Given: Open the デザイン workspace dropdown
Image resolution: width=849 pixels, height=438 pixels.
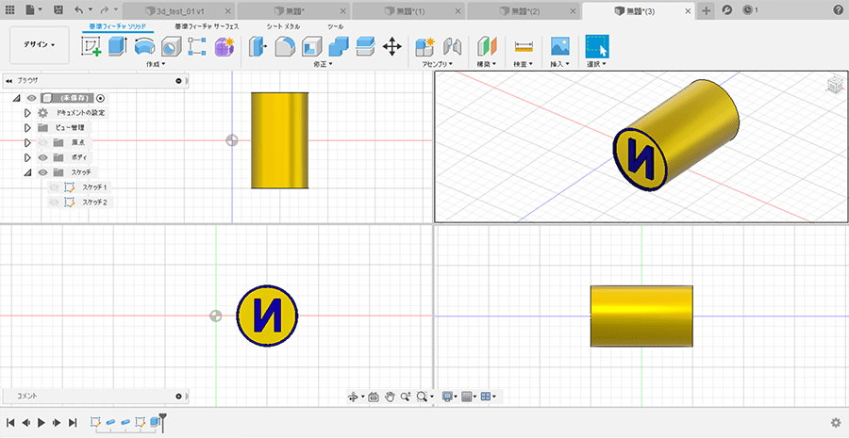Looking at the screenshot, I should coord(40,44).
